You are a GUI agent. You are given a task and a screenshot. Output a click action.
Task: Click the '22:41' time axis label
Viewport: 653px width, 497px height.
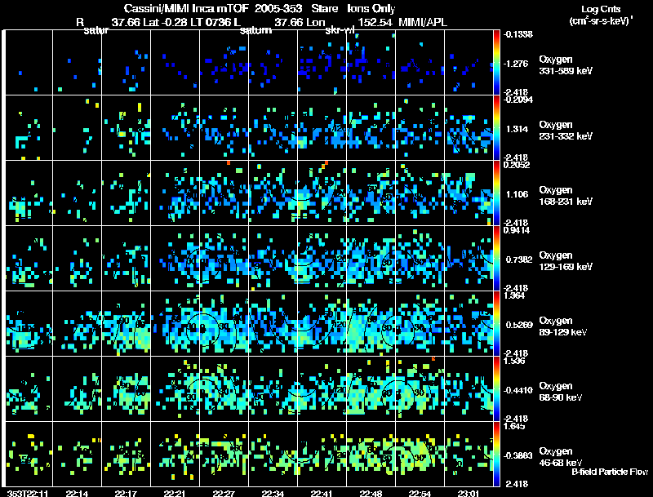tap(322, 494)
